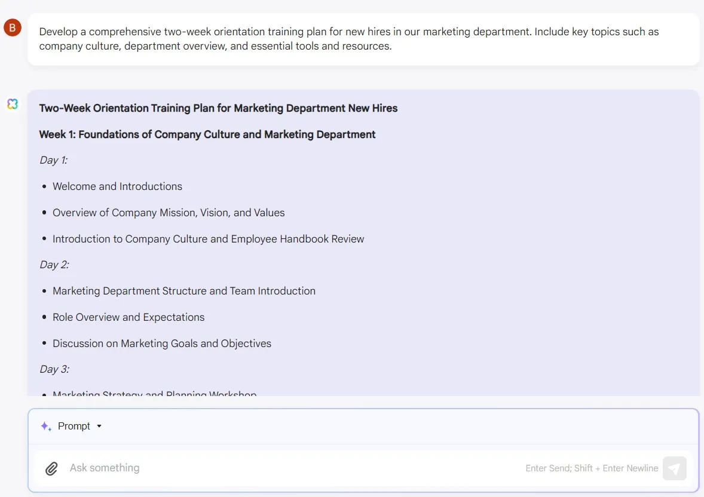
Task: Click the attachment icon to add a file
Action: tap(51, 468)
